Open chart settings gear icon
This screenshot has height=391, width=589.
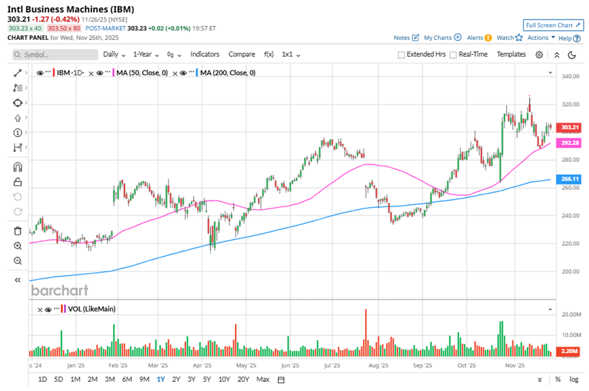(539, 55)
